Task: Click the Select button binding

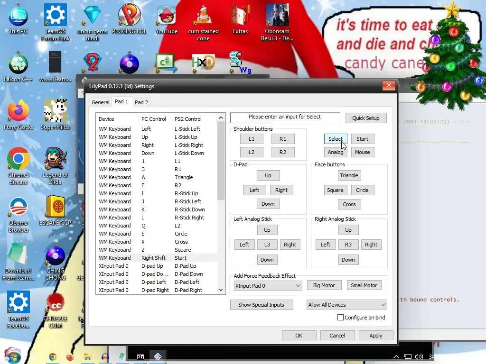Action: coord(336,139)
